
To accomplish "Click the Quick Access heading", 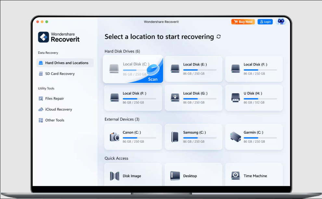I will click(116, 158).
